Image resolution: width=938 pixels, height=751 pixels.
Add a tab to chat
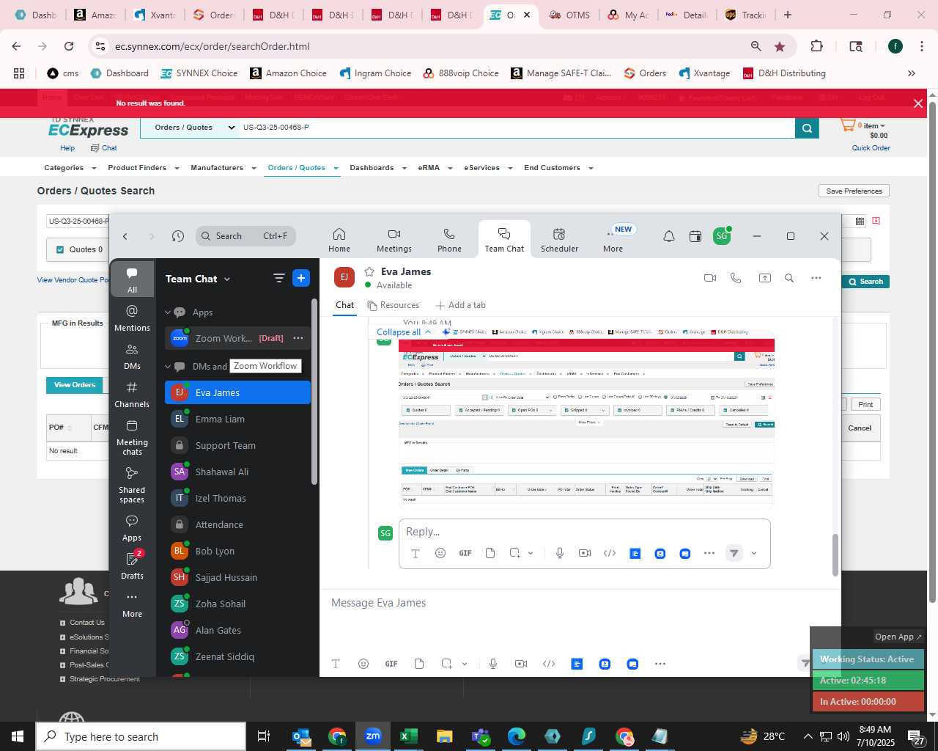[x=460, y=305]
